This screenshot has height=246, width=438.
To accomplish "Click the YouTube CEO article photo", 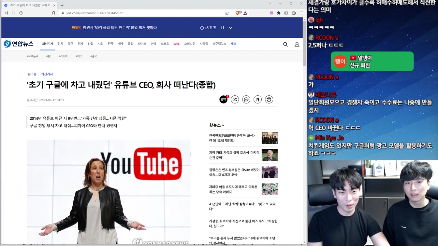I will click(109, 192).
